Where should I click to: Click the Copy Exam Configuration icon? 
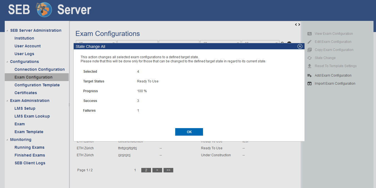(309, 50)
